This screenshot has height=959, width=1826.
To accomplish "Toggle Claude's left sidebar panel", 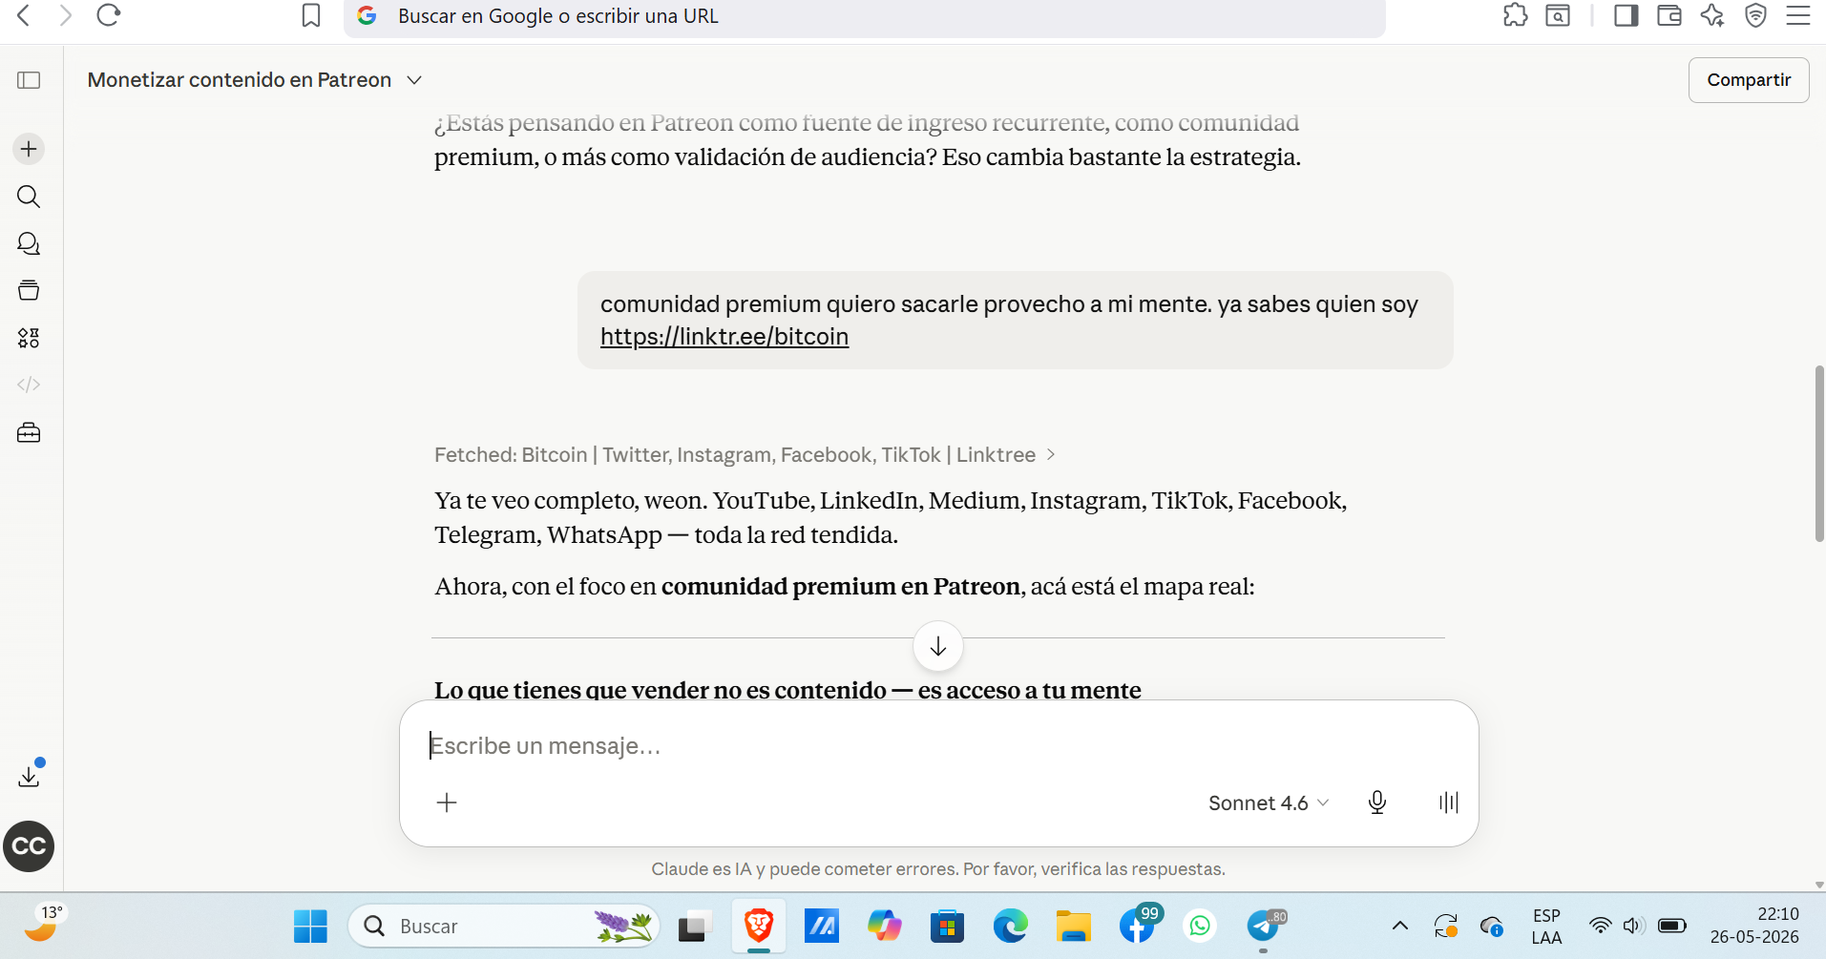I will pos(29,80).
